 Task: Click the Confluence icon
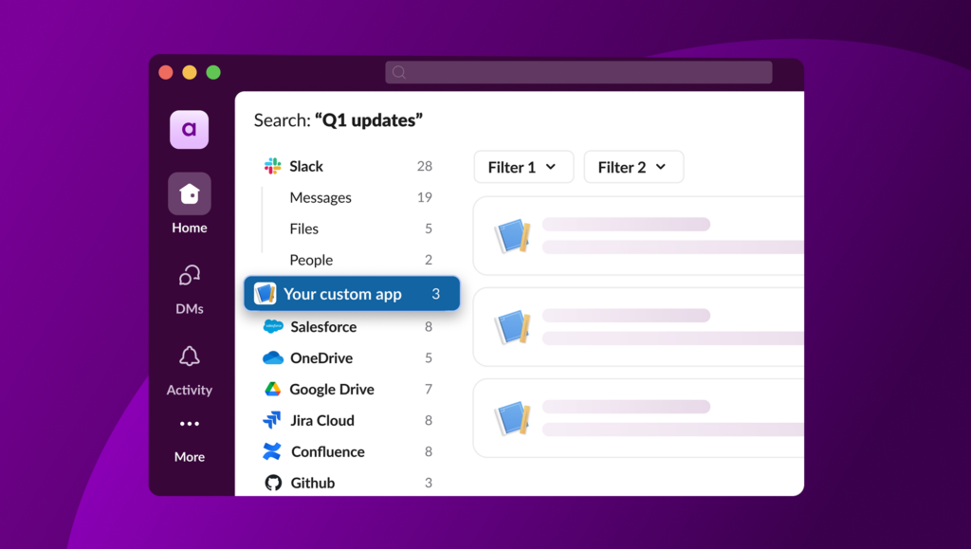click(x=273, y=451)
